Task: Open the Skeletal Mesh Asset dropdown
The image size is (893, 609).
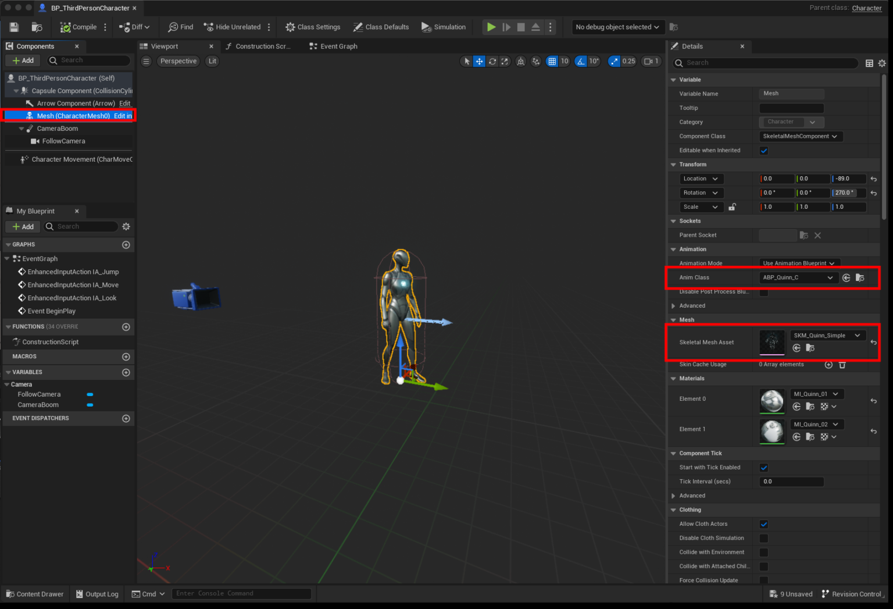Action: [827, 335]
